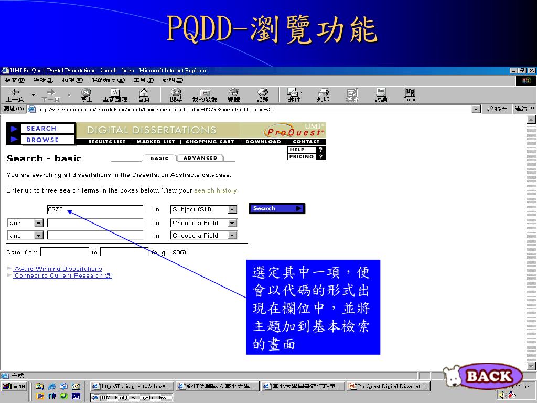This screenshot has height=403, width=537.
Task: Open the 說明(H) menu
Action: 173,80
